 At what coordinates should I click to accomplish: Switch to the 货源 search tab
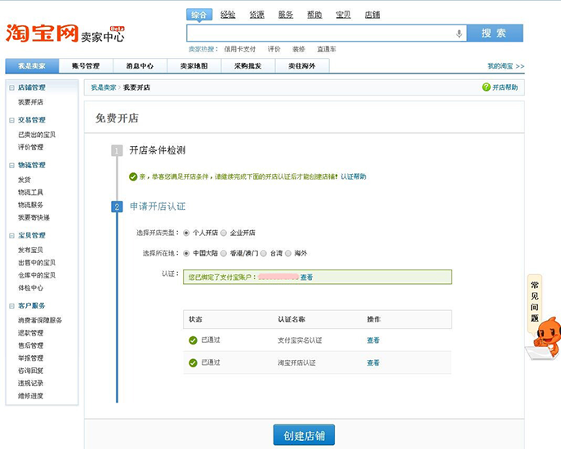pos(257,15)
